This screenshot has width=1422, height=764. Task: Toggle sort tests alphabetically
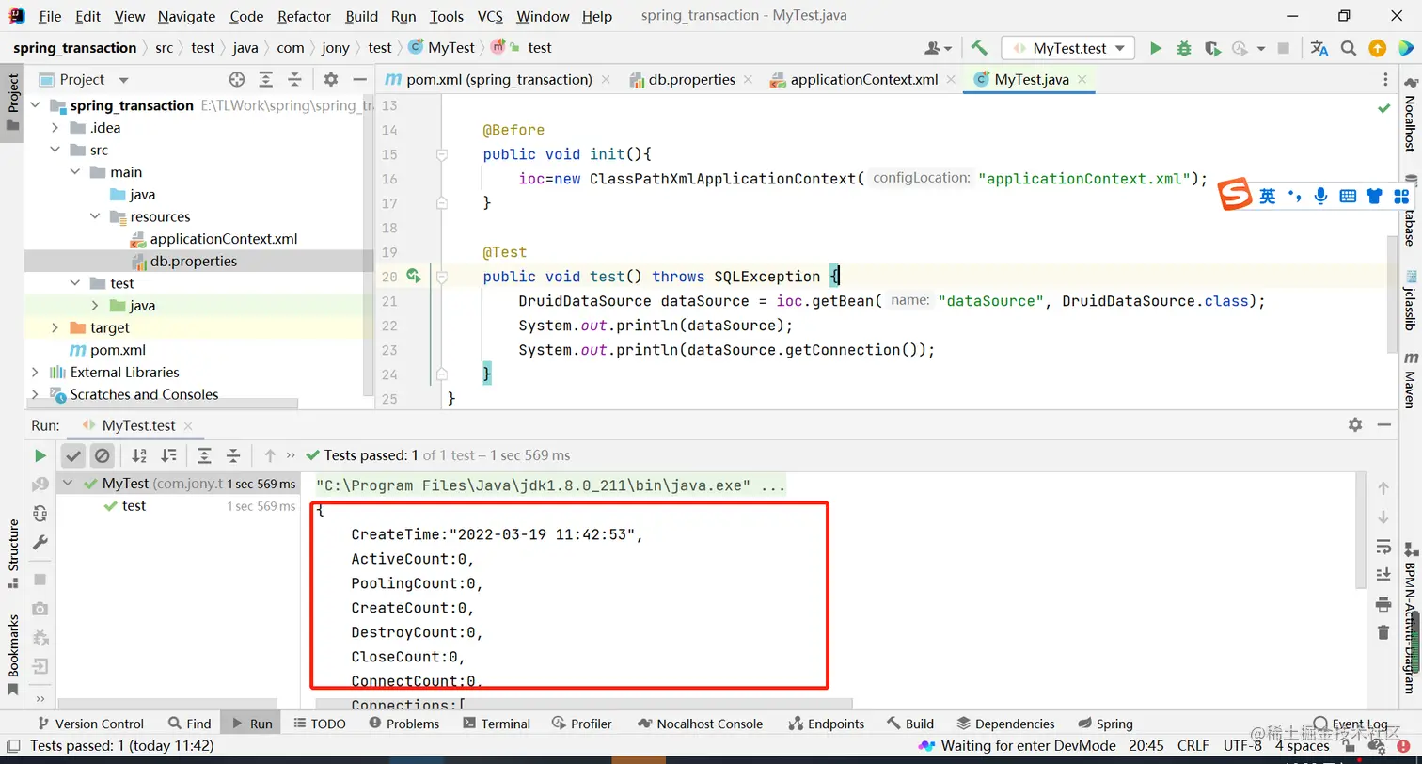click(x=139, y=455)
